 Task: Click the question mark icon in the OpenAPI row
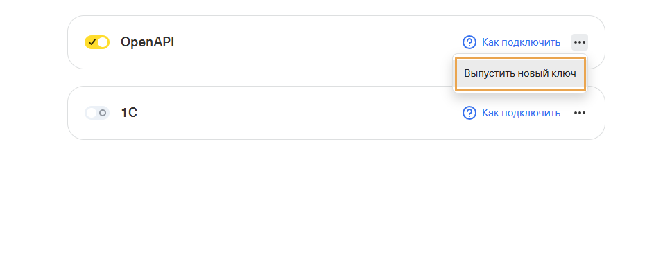(x=470, y=42)
